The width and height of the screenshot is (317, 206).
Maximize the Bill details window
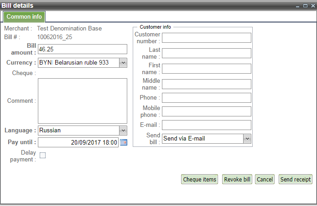pyautogui.click(x=305, y=5)
